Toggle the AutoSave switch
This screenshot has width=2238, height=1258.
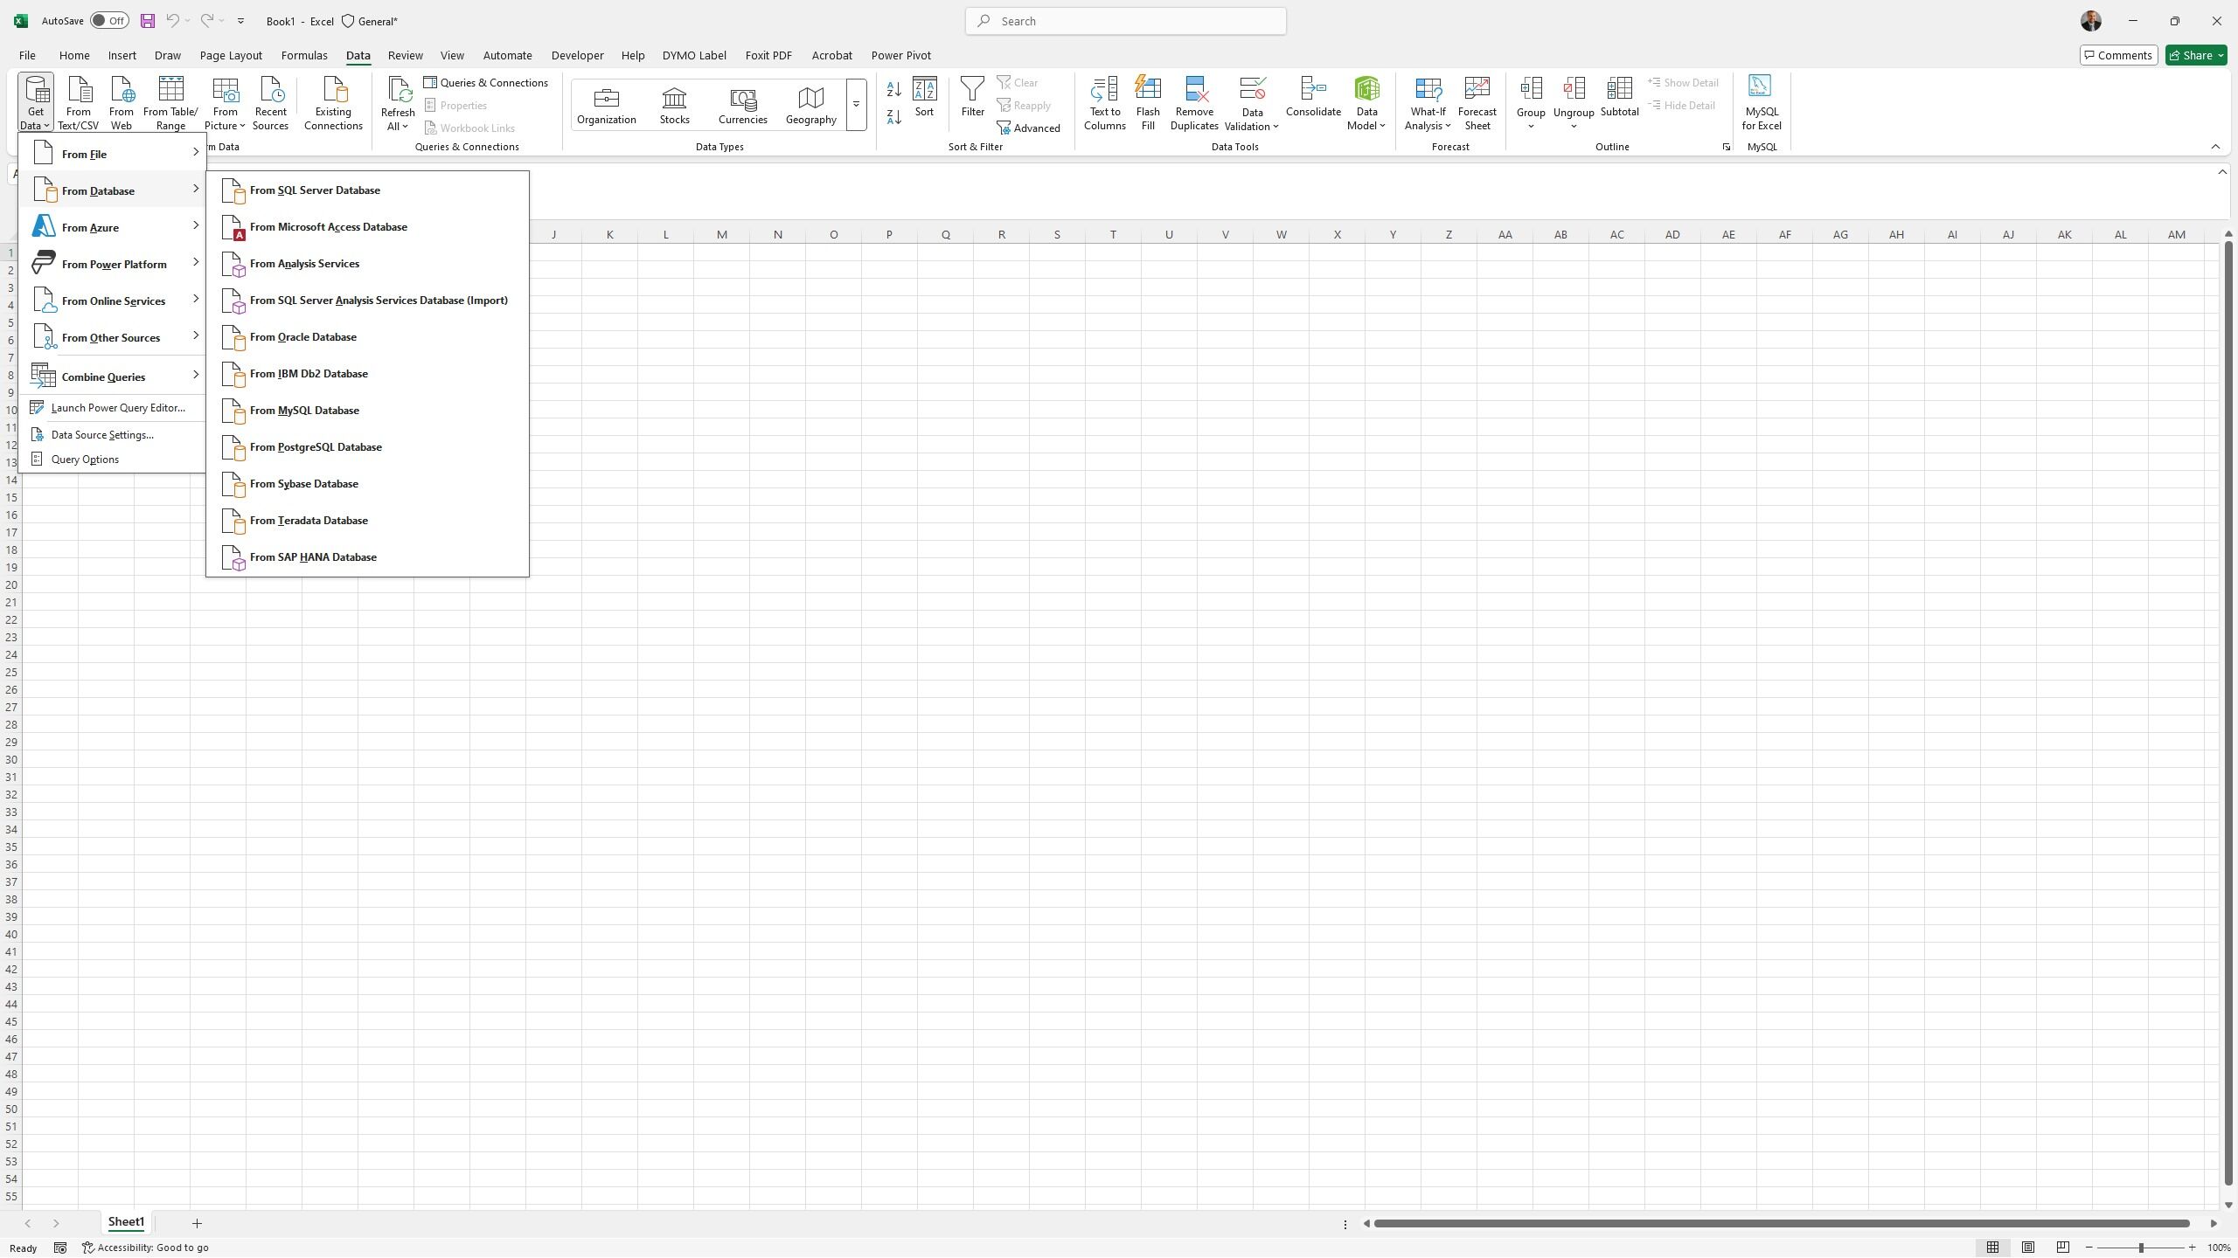pos(110,21)
